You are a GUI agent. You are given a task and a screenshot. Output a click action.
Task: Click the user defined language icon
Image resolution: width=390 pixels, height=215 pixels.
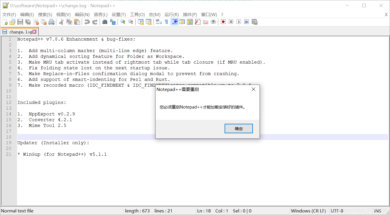pyautogui.click(x=182, y=22)
